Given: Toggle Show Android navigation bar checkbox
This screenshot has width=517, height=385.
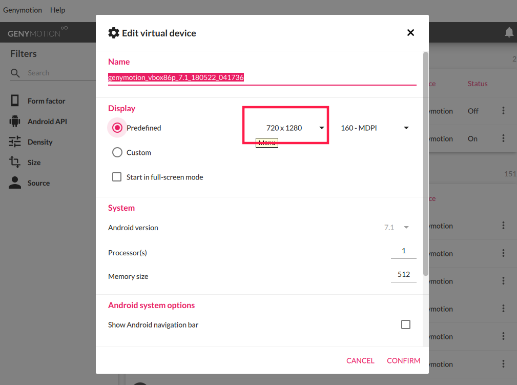Looking at the screenshot, I should (405, 325).
